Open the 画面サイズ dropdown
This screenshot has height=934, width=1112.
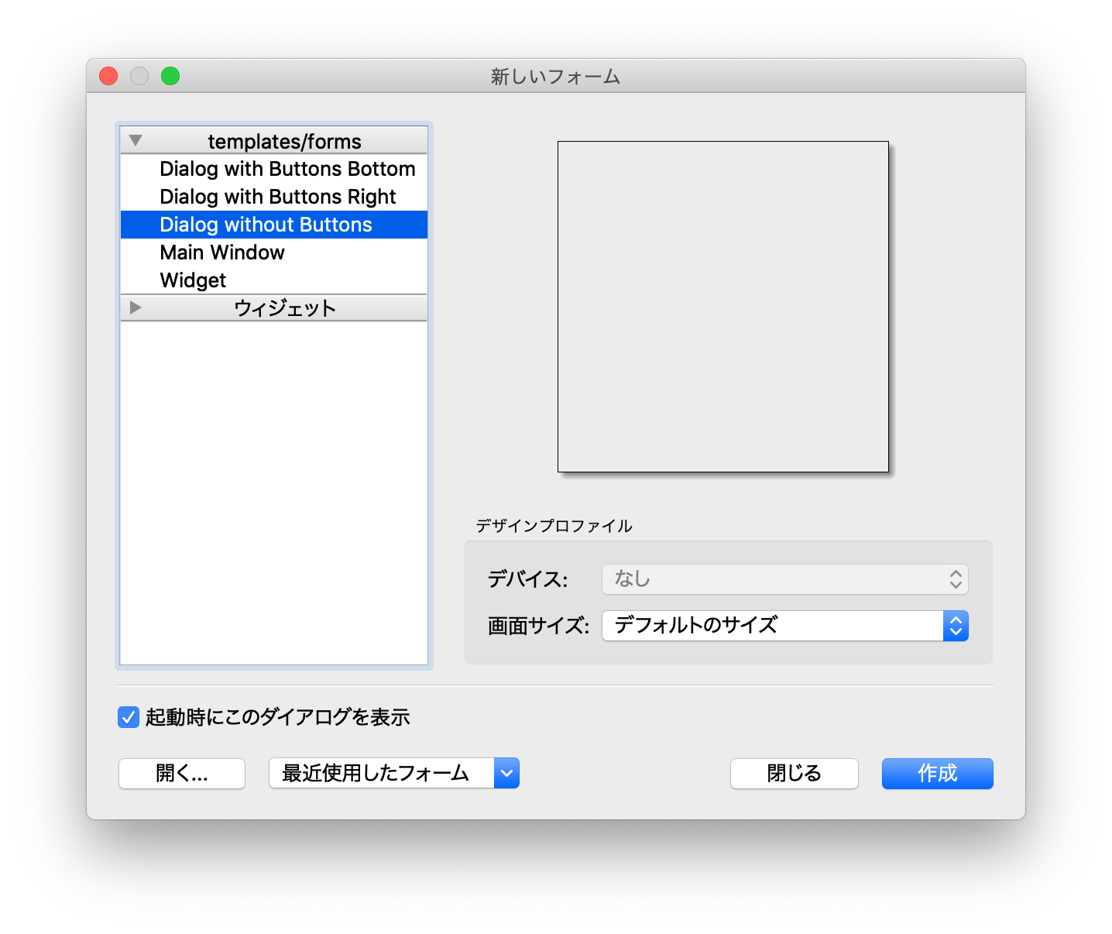(x=785, y=626)
